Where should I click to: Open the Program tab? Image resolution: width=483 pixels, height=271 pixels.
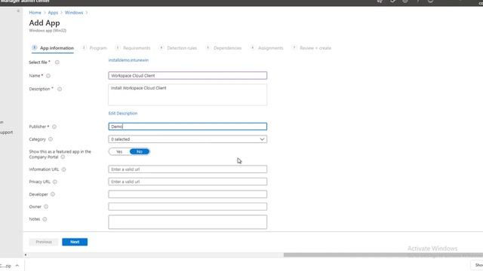pyautogui.click(x=94, y=48)
